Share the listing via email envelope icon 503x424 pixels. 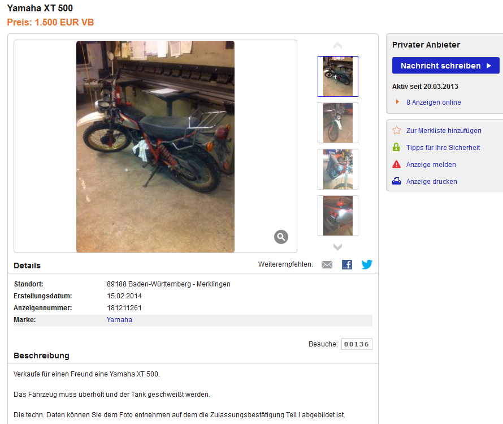(327, 265)
